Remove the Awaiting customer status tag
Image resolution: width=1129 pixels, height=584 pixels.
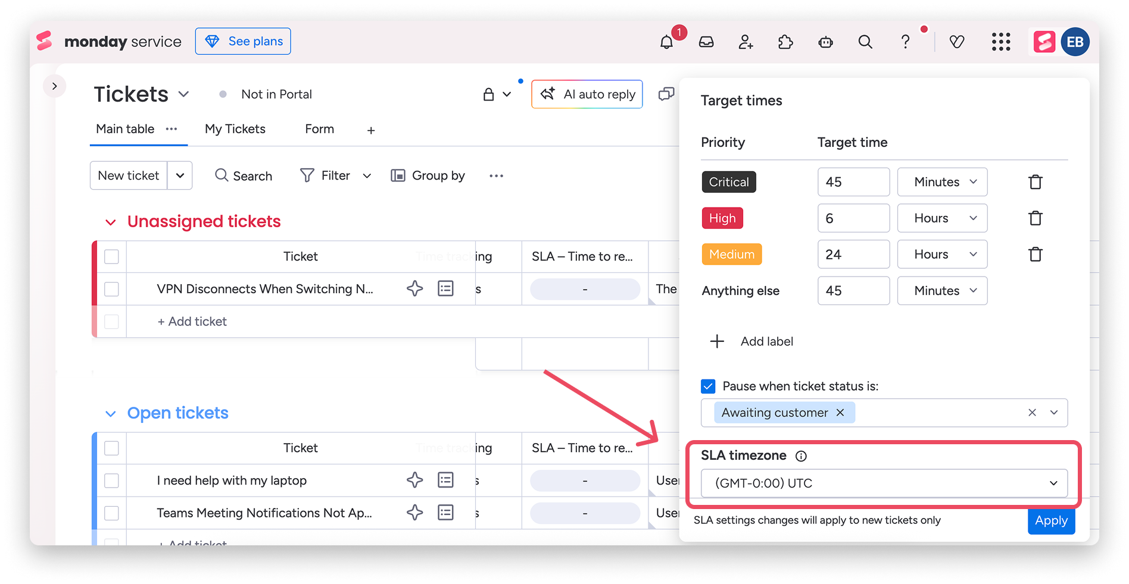[840, 413]
